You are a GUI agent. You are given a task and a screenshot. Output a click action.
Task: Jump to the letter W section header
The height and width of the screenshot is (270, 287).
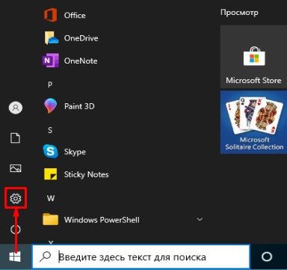[x=51, y=198]
